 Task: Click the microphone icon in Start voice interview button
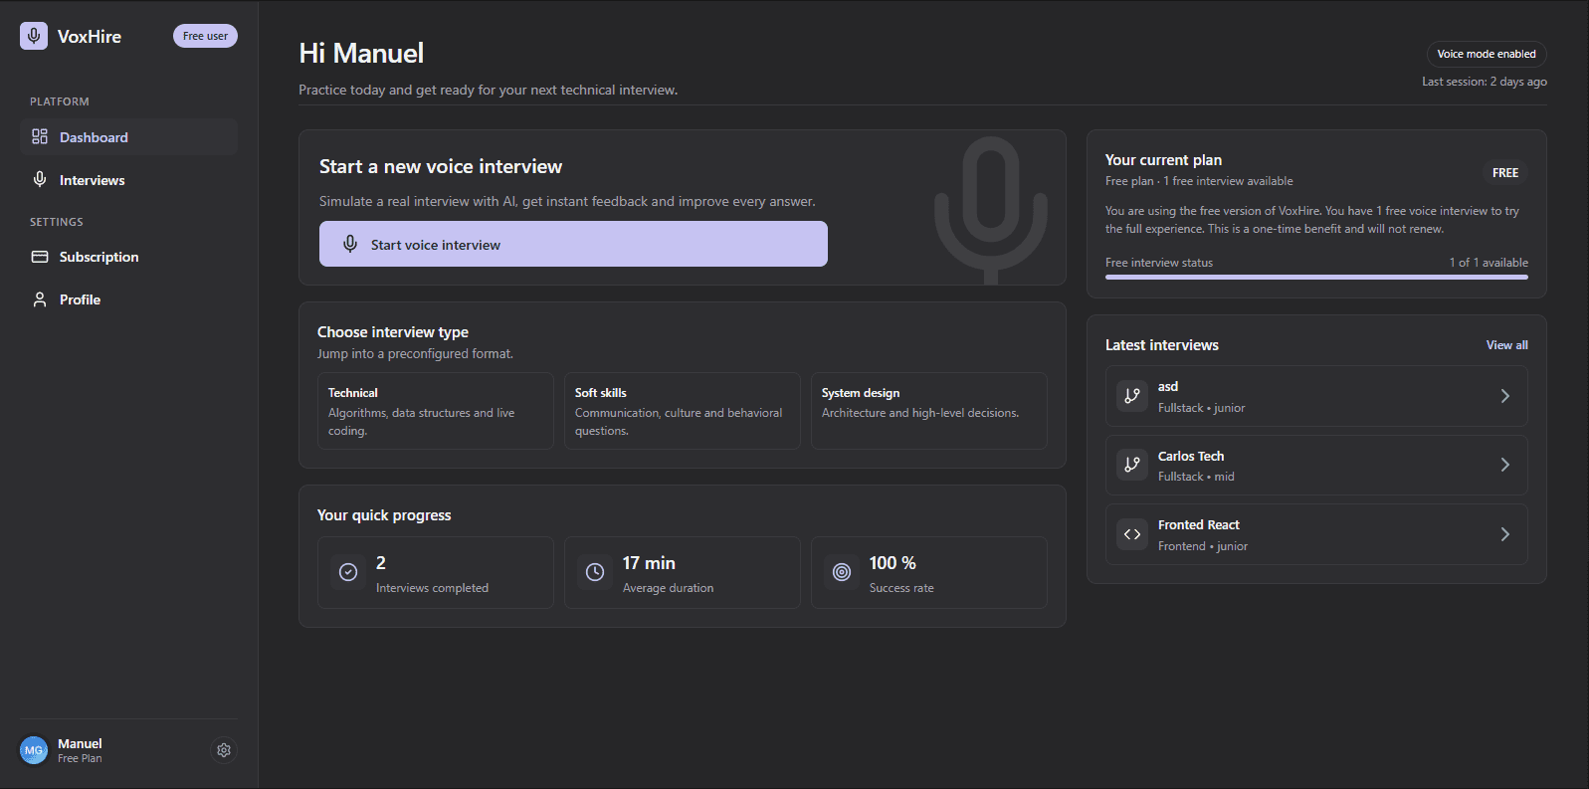pos(350,244)
